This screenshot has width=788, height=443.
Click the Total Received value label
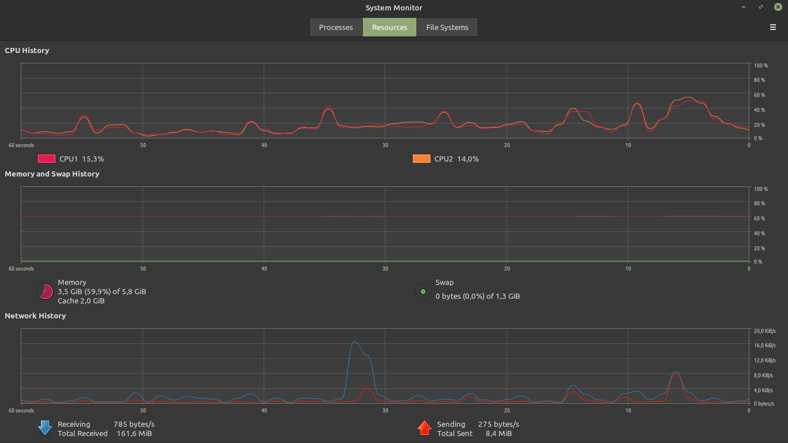tap(134, 434)
